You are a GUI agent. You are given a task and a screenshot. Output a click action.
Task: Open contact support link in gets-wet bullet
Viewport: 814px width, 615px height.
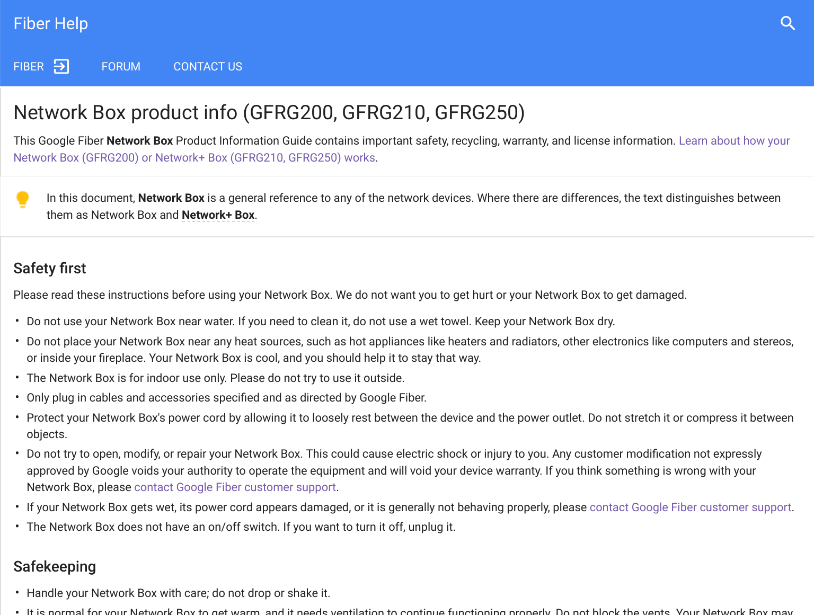[x=691, y=507]
